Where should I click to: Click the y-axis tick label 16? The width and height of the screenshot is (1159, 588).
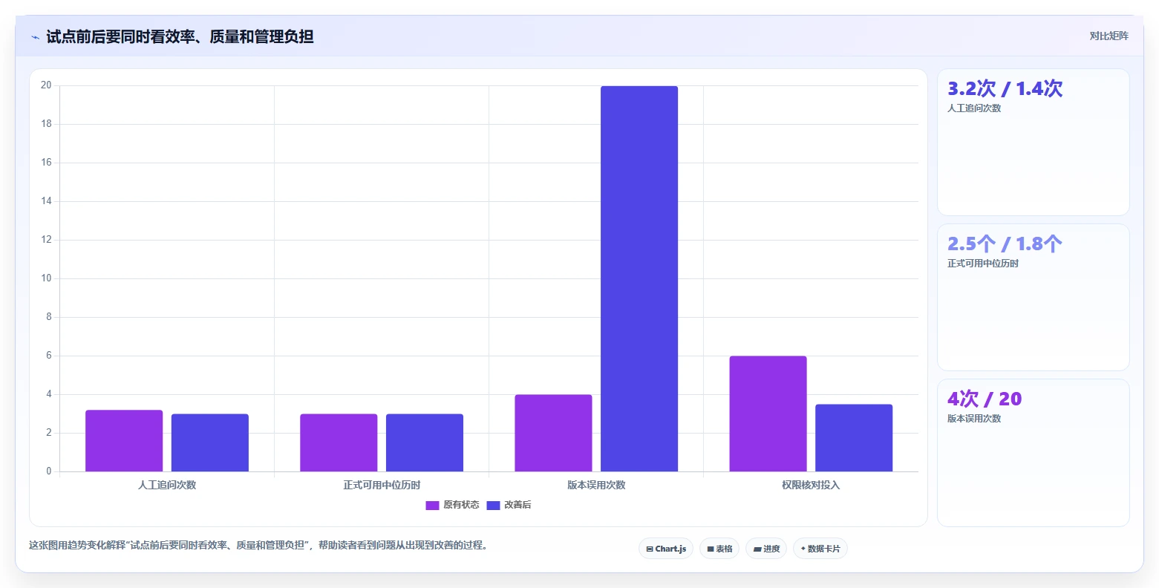click(47, 163)
